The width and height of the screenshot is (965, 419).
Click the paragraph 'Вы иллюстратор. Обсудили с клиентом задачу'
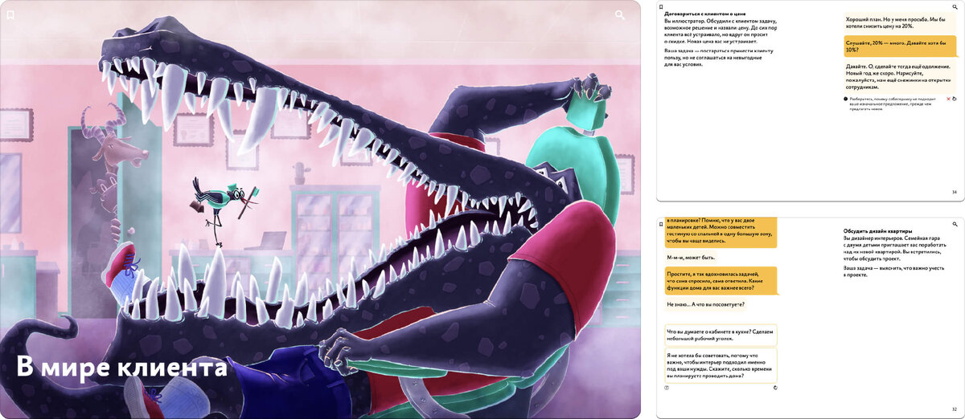(721, 31)
